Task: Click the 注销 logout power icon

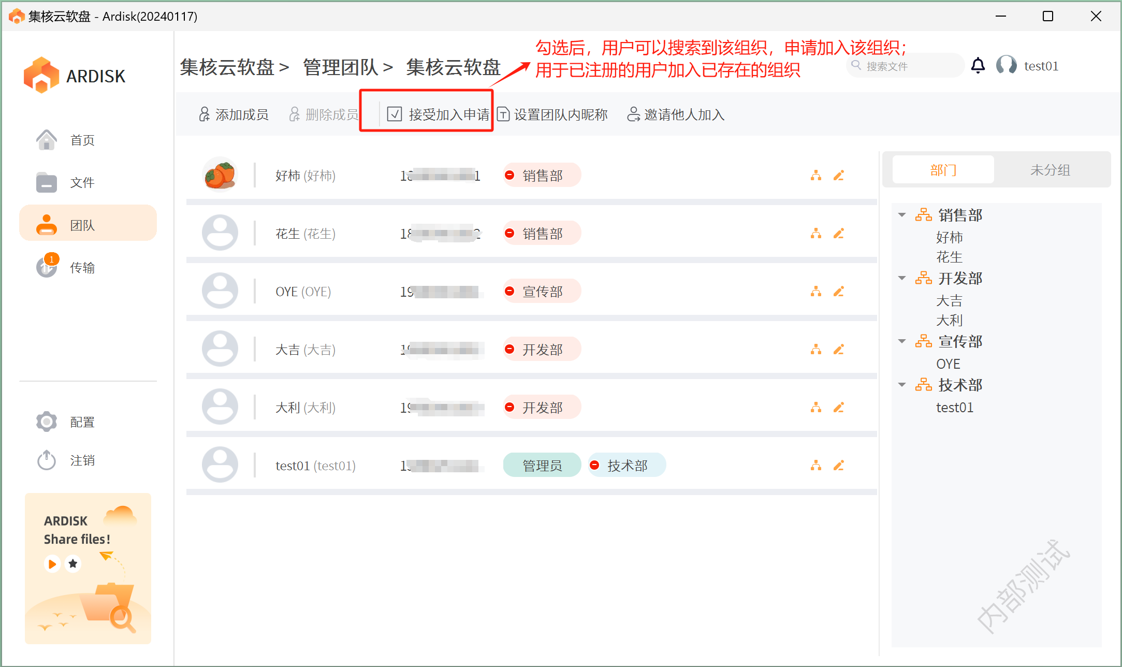Action: point(47,460)
